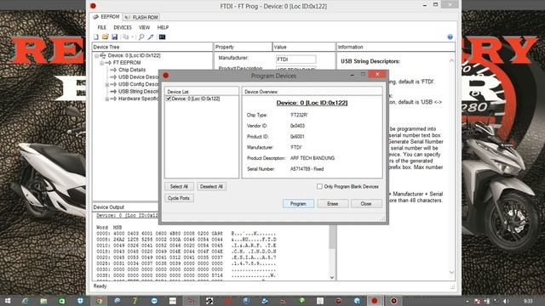Click the Save Template floppy disk icon

pyautogui.click(x=114, y=37)
